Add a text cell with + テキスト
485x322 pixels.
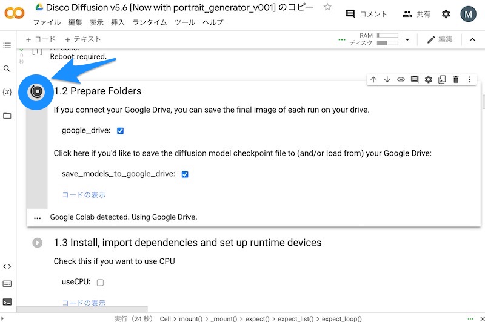[83, 39]
